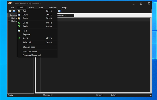
Task: Click the green Undo arrow icon
Action: click(x=19, y=23)
